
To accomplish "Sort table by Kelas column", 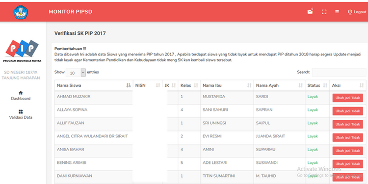I will 189,85.
